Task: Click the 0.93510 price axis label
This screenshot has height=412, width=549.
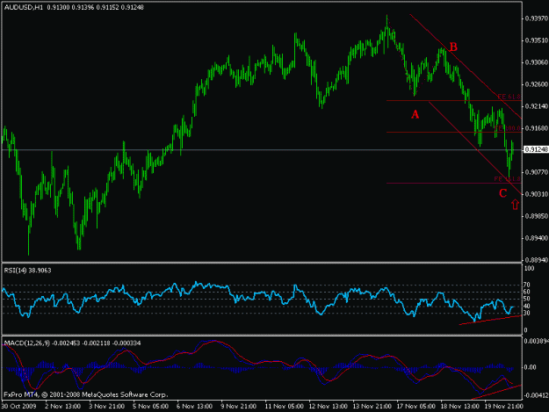Action: click(537, 40)
